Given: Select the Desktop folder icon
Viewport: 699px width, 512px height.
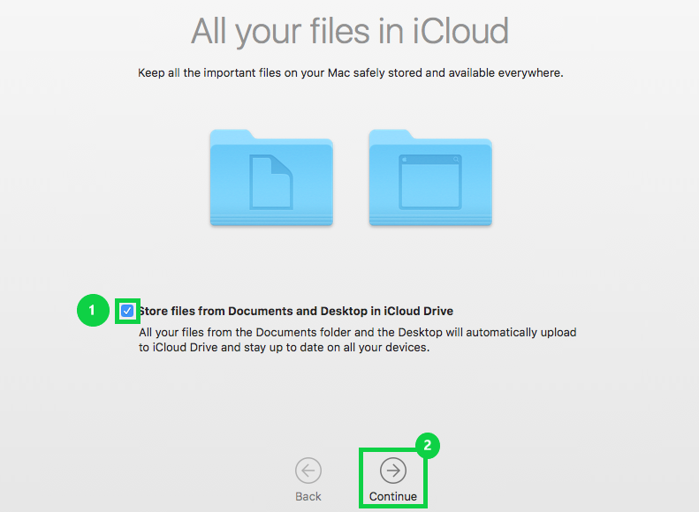Looking at the screenshot, I should tap(430, 177).
